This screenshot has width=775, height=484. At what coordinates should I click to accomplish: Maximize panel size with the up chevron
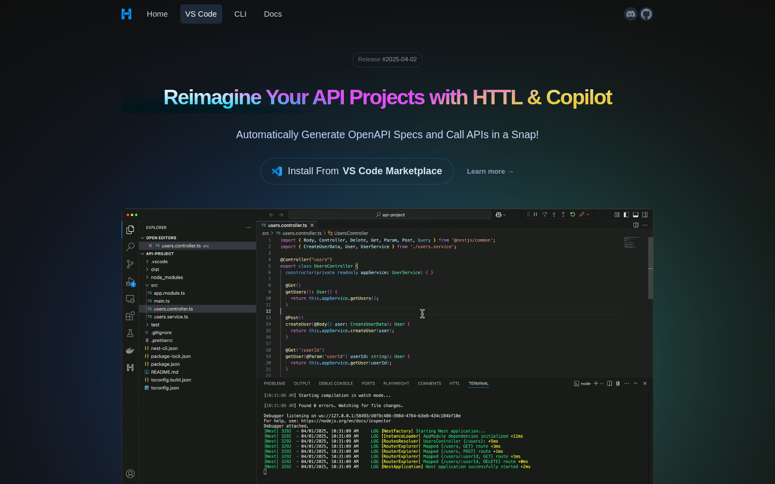[x=636, y=383]
